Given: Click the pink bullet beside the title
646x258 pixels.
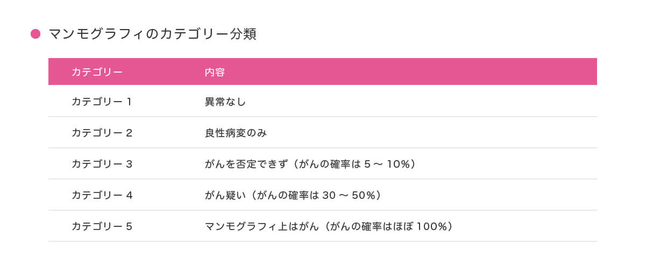Looking at the screenshot, I should pos(36,34).
